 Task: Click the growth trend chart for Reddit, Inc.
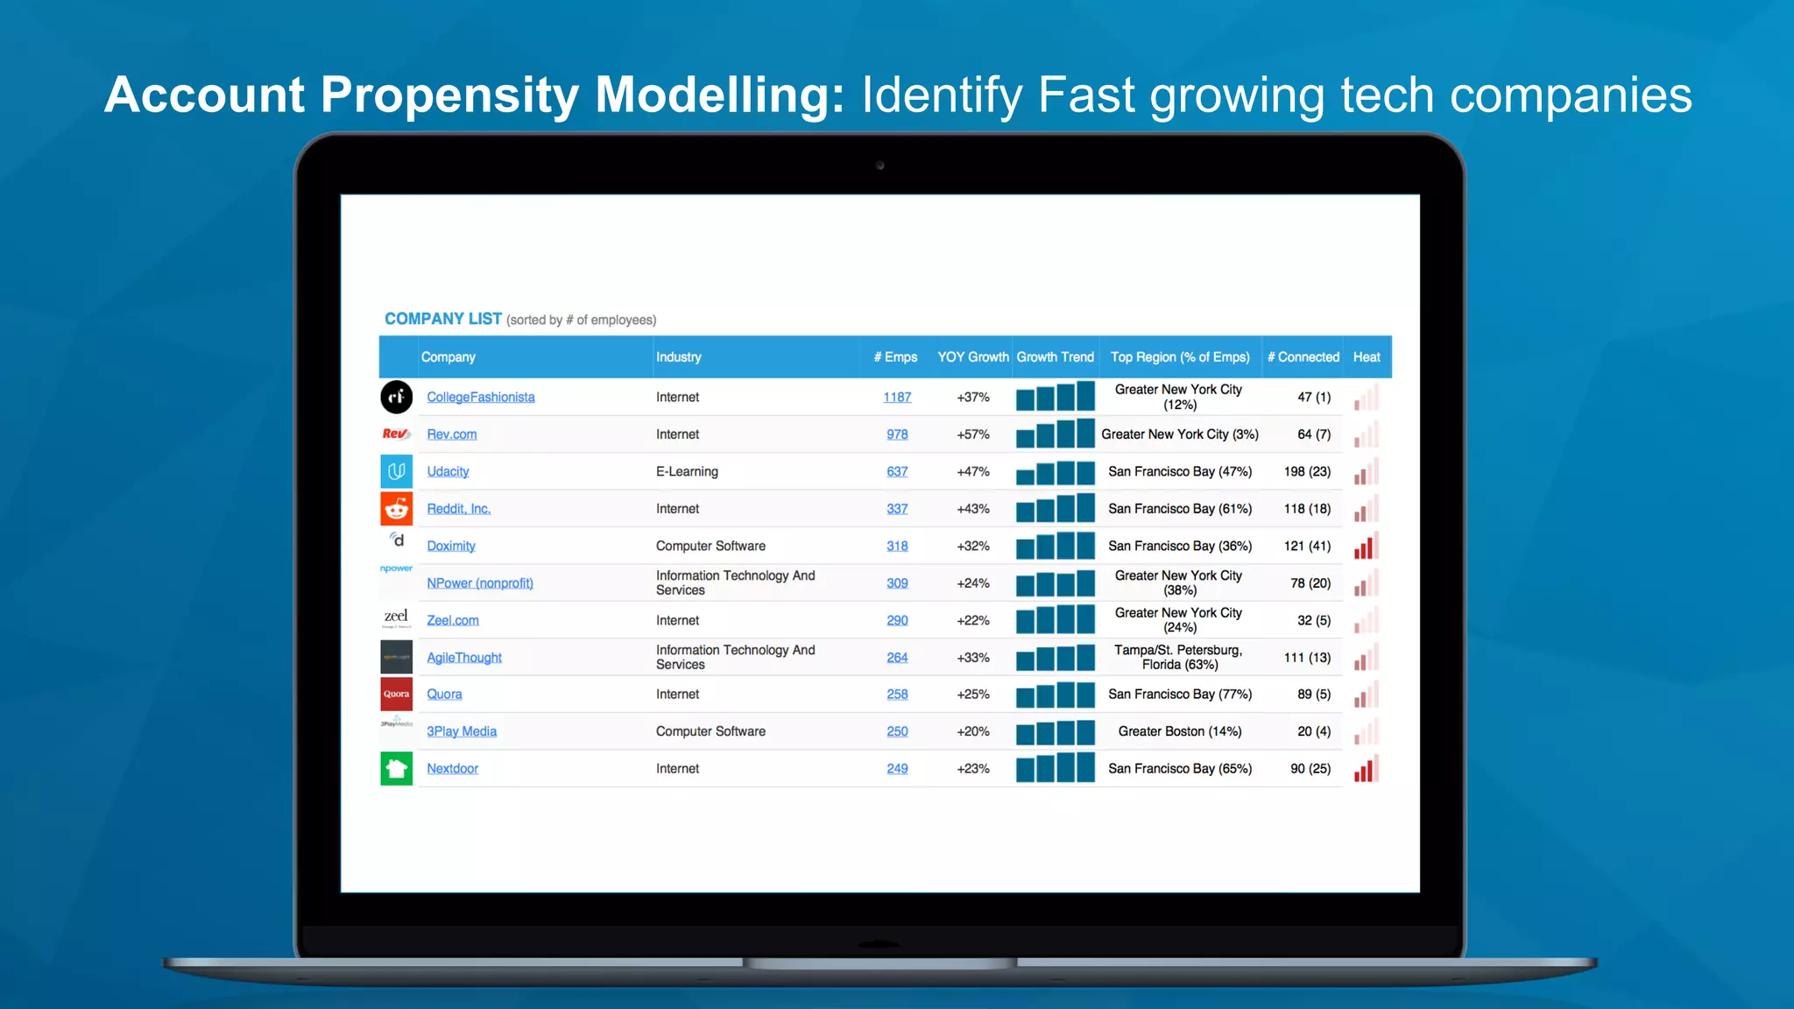[x=1055, y=508]
